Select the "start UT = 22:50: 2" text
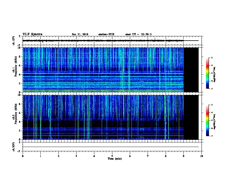Image resolution: width=227 pixels, height=175 pixels. tap(138, 34)
